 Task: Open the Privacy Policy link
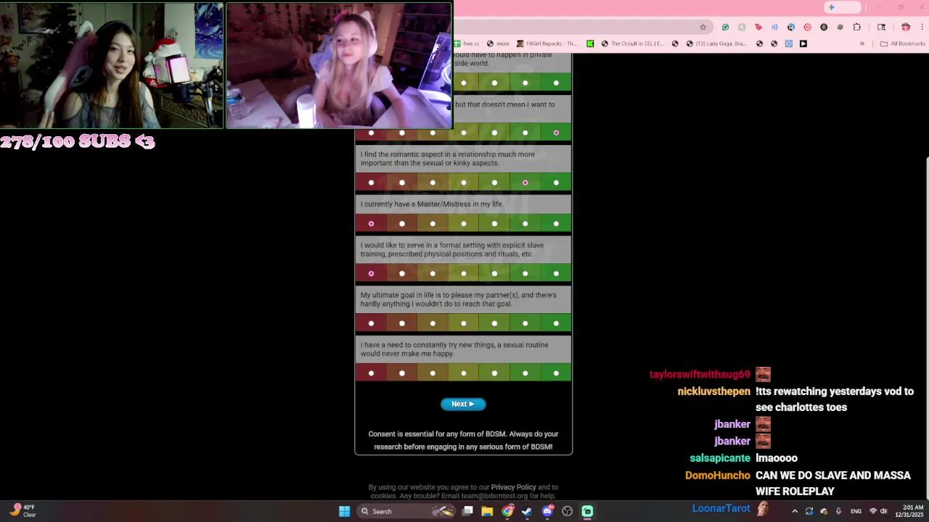coord(513,487)
